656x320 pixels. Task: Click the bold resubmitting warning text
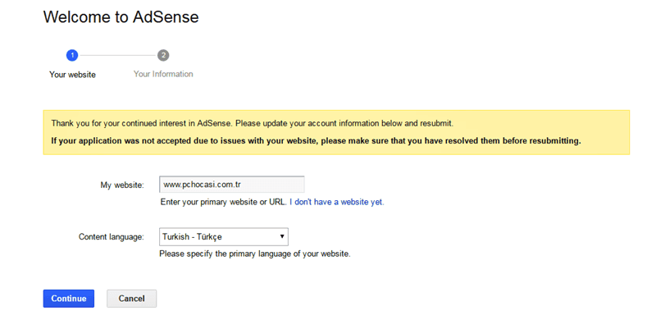(x=317, y=141)
